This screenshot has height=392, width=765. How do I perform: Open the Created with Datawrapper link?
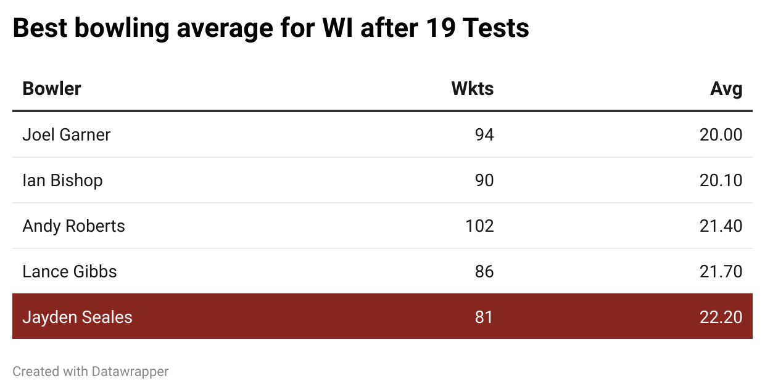click(91, 372)
